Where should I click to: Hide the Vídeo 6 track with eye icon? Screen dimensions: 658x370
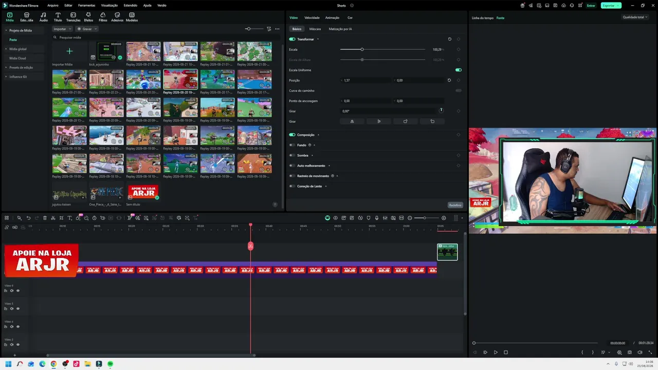(x=18, y=291)
